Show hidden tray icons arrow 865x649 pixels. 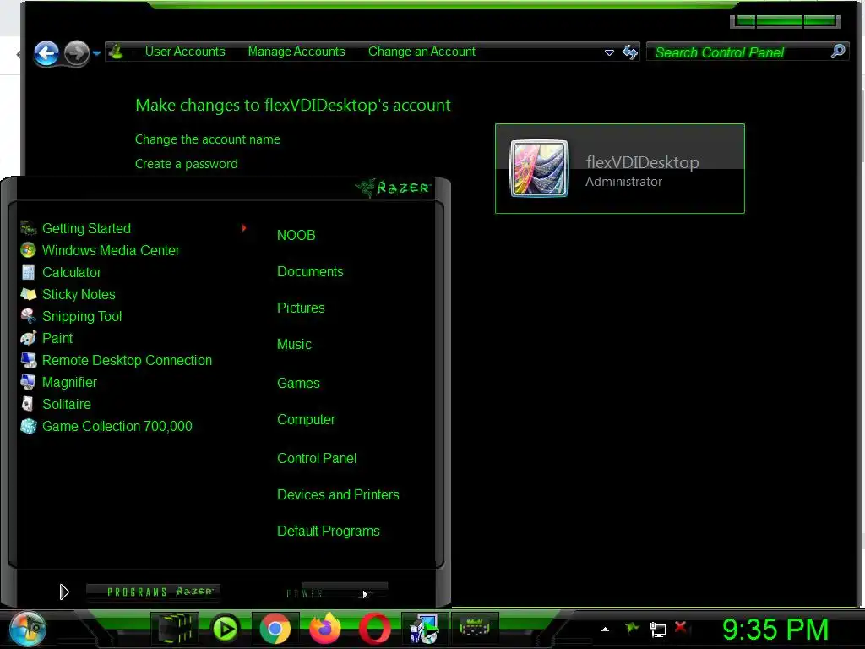tap(605, 629)
